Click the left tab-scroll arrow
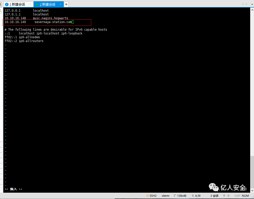The image size is (254, 199). pos(243,4)
